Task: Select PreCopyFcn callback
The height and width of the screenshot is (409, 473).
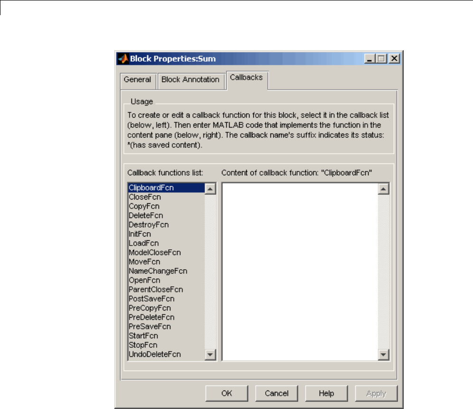Action: coord(166,309)
